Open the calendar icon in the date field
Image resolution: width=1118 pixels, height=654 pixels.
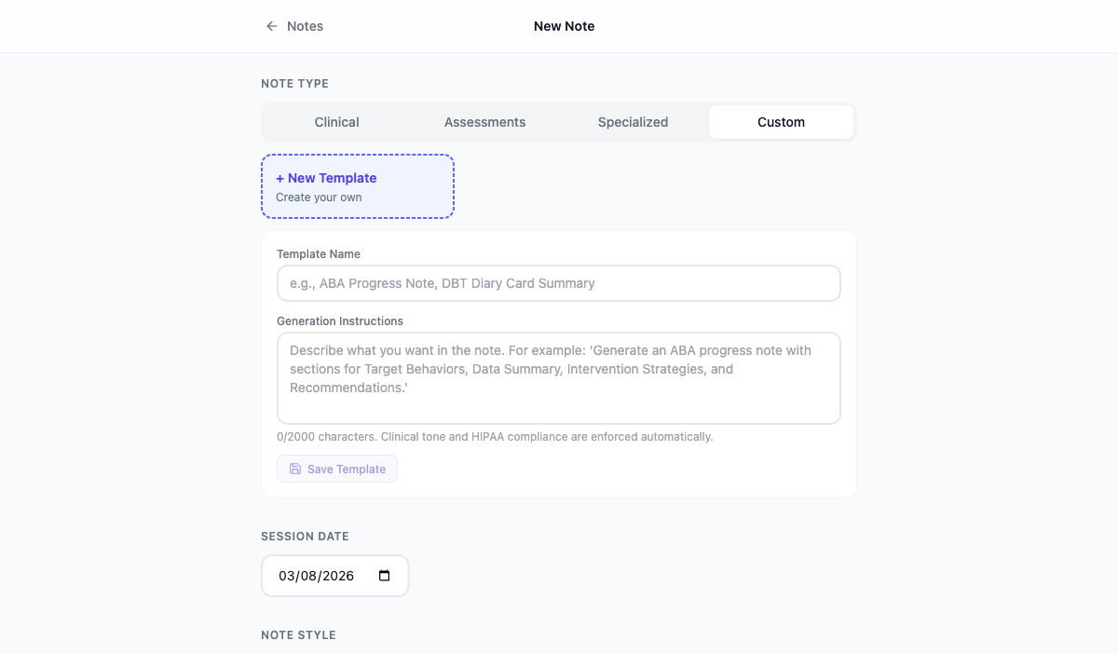[384, 575]
